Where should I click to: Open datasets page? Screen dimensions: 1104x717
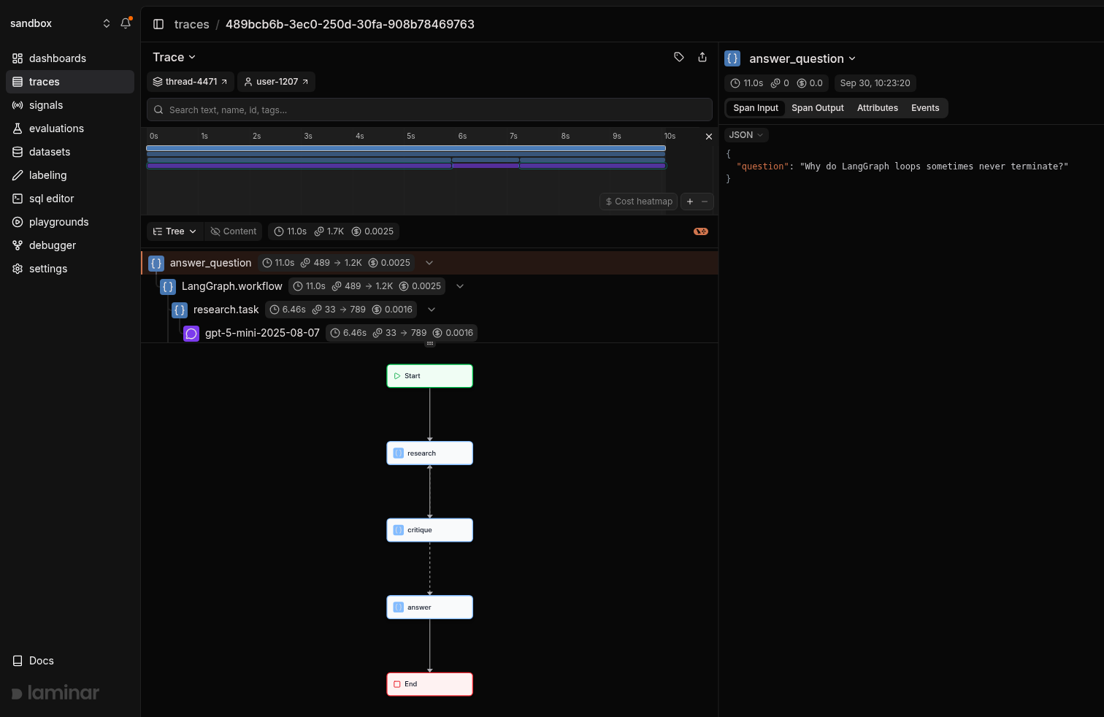click(70, 152)
